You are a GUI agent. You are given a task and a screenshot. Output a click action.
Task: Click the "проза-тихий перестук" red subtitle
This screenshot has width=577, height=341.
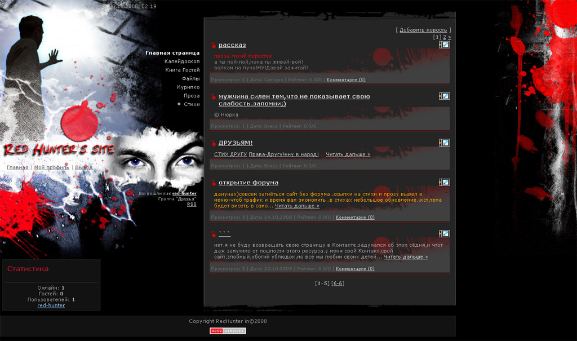pos(243,56)
